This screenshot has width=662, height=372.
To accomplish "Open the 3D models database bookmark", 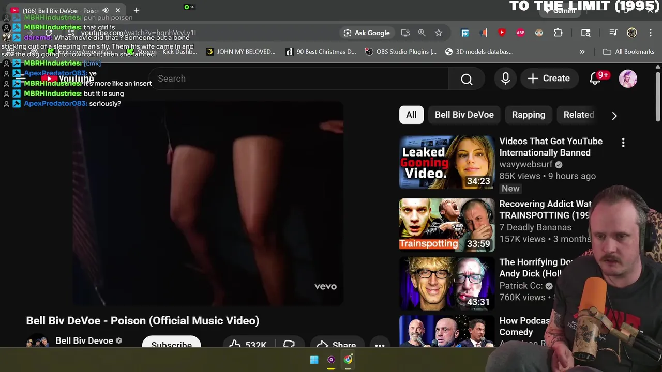I will (x=479, y=52).
